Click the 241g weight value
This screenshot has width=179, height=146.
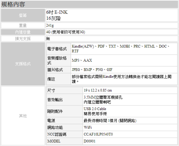coord(50,25)
